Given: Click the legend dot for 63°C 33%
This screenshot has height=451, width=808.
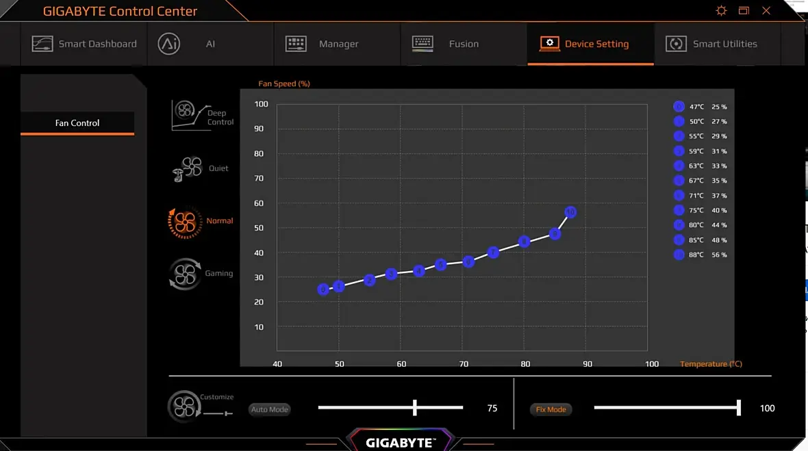Looking at the screenshot, I should point(679,166).
